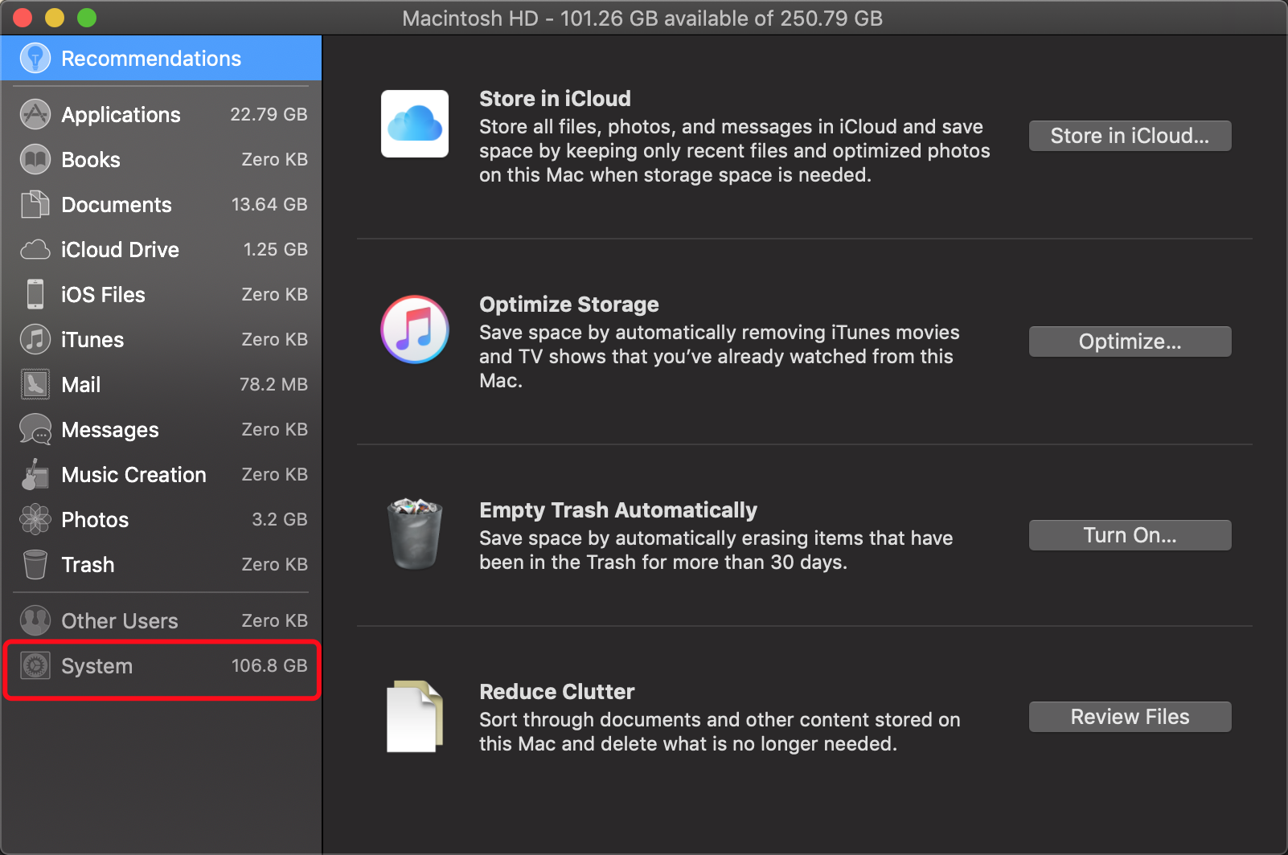This screenshot has width=1288, height=855.
Task: Click the Empty Trash Automatically heading
Action: tap(618, 510)
